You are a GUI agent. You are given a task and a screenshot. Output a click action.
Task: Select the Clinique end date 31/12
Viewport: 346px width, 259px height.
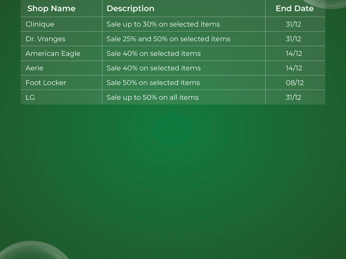294,24
